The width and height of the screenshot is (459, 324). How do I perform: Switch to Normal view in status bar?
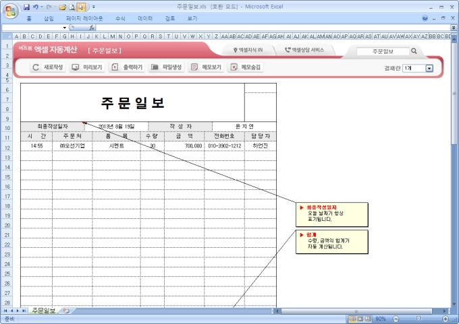click(351, 318)
